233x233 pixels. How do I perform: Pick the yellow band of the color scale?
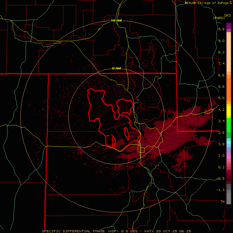click(229, 111)
